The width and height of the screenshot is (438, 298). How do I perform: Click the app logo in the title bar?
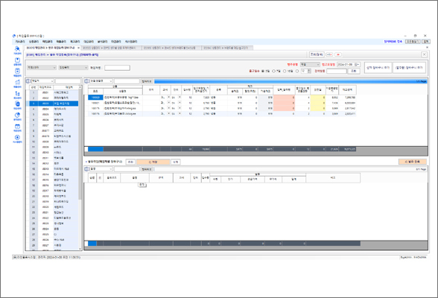tap(14, 36)
